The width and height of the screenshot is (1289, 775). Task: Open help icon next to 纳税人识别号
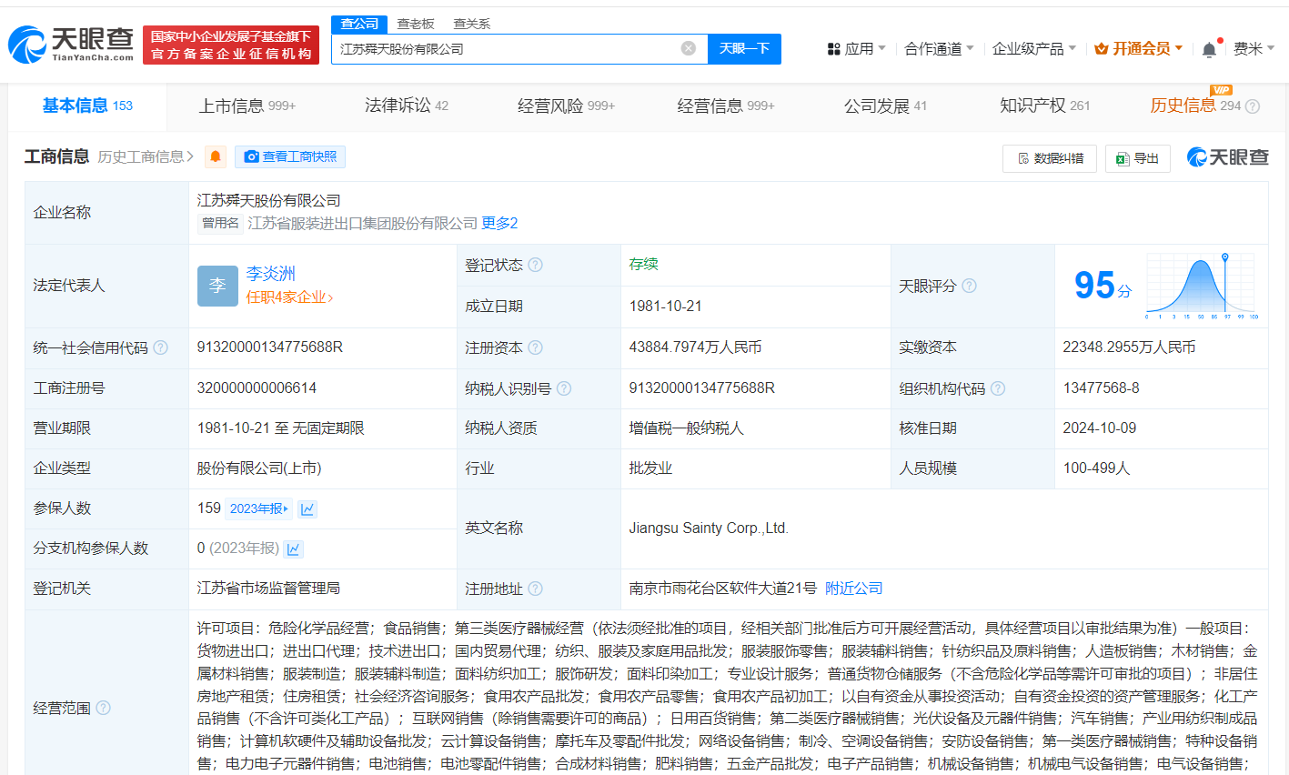(564, 388)
